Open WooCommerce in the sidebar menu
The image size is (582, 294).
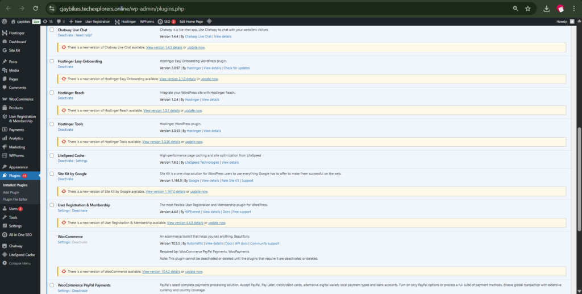(20, 99)
